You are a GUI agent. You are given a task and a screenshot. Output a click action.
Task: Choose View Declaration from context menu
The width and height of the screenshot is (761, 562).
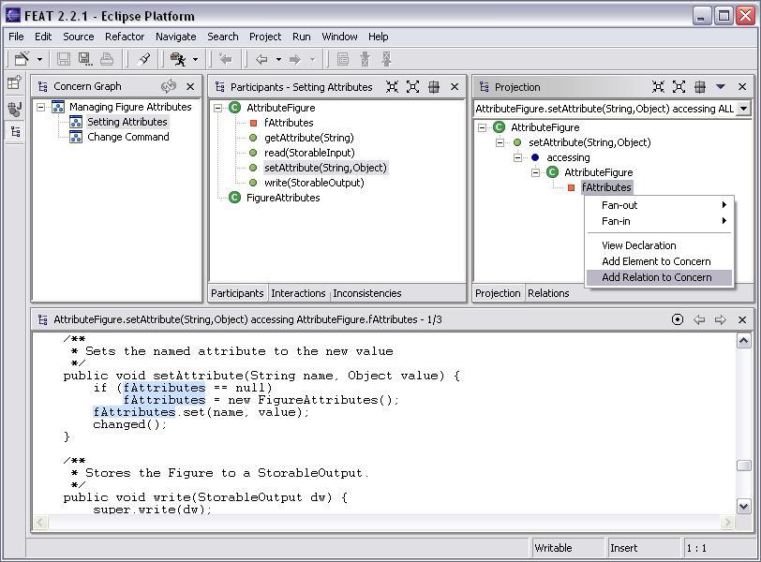coord(659,245)
